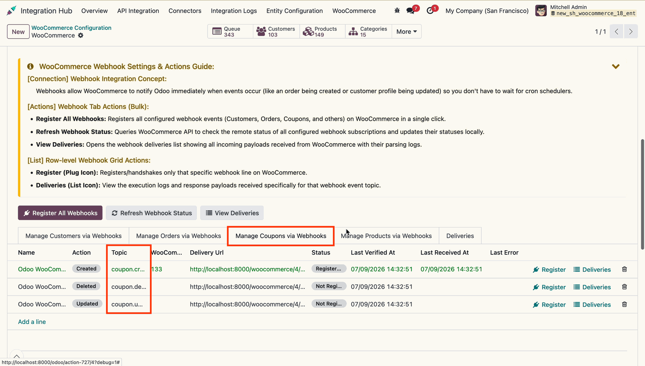Open the Integration Logs menu
Screen dimensions: 645x366
pos(234,11)
